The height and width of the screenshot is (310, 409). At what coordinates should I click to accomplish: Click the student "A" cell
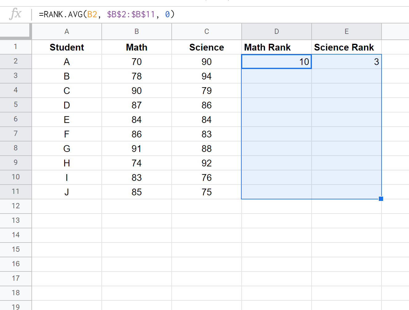coord(67,62)
